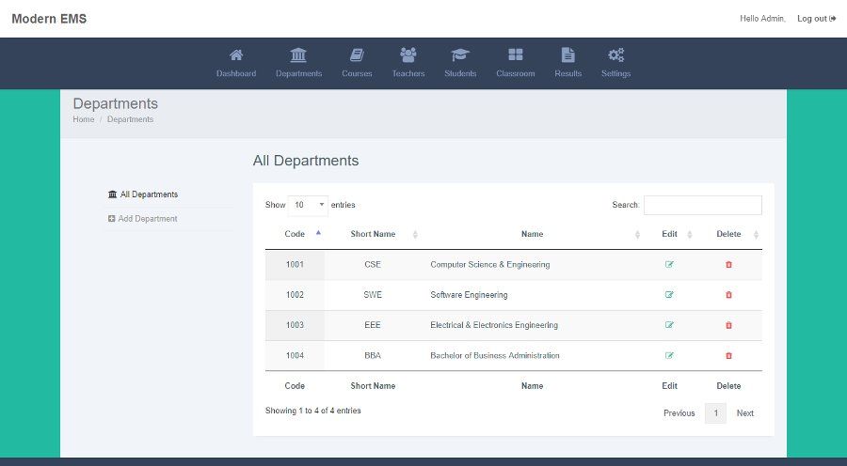Click the Courses book icon
The image size is (847, 466).
[x=357, y=55]
